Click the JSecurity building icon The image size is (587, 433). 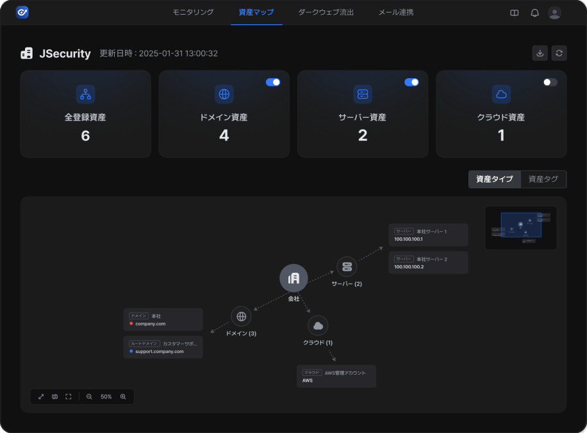coord(26,53)
